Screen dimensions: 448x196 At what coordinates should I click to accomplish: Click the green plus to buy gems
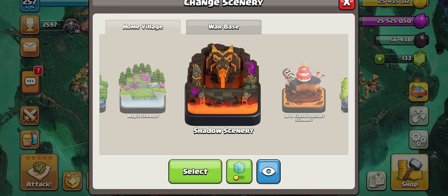click(380, 59)
